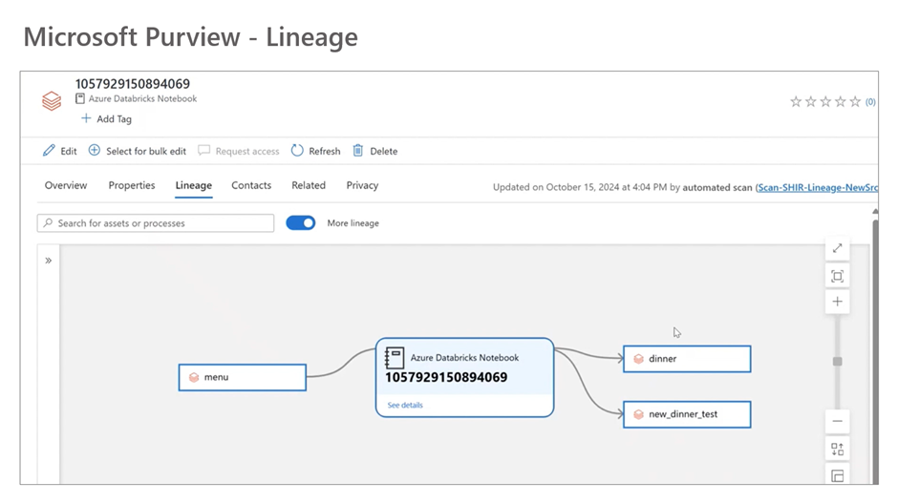The height and width of the screenshot is (504, 898).
Task: Click the icon in new_dinner_test node
Action: tap(638, 414)
